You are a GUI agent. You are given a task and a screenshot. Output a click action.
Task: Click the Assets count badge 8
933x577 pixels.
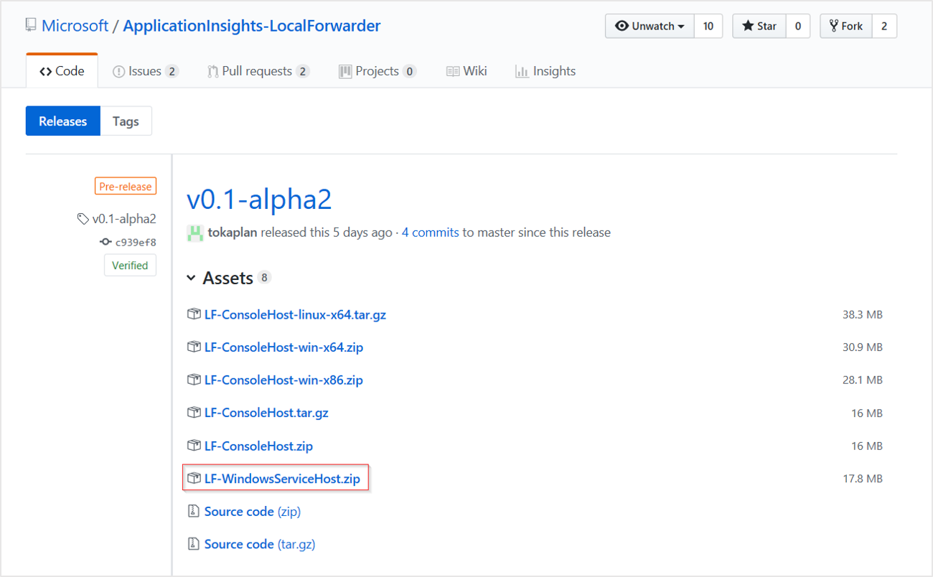click(265, 278)
